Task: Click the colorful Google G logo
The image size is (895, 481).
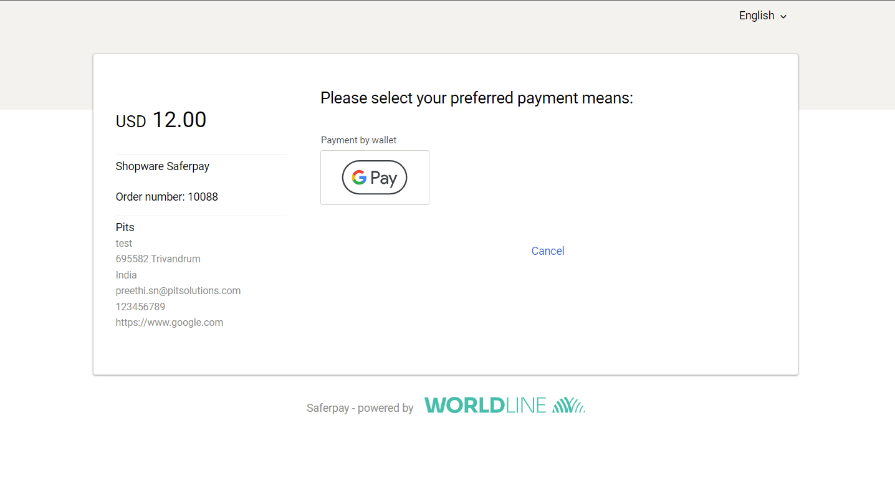Action: [x=359, y=178]
